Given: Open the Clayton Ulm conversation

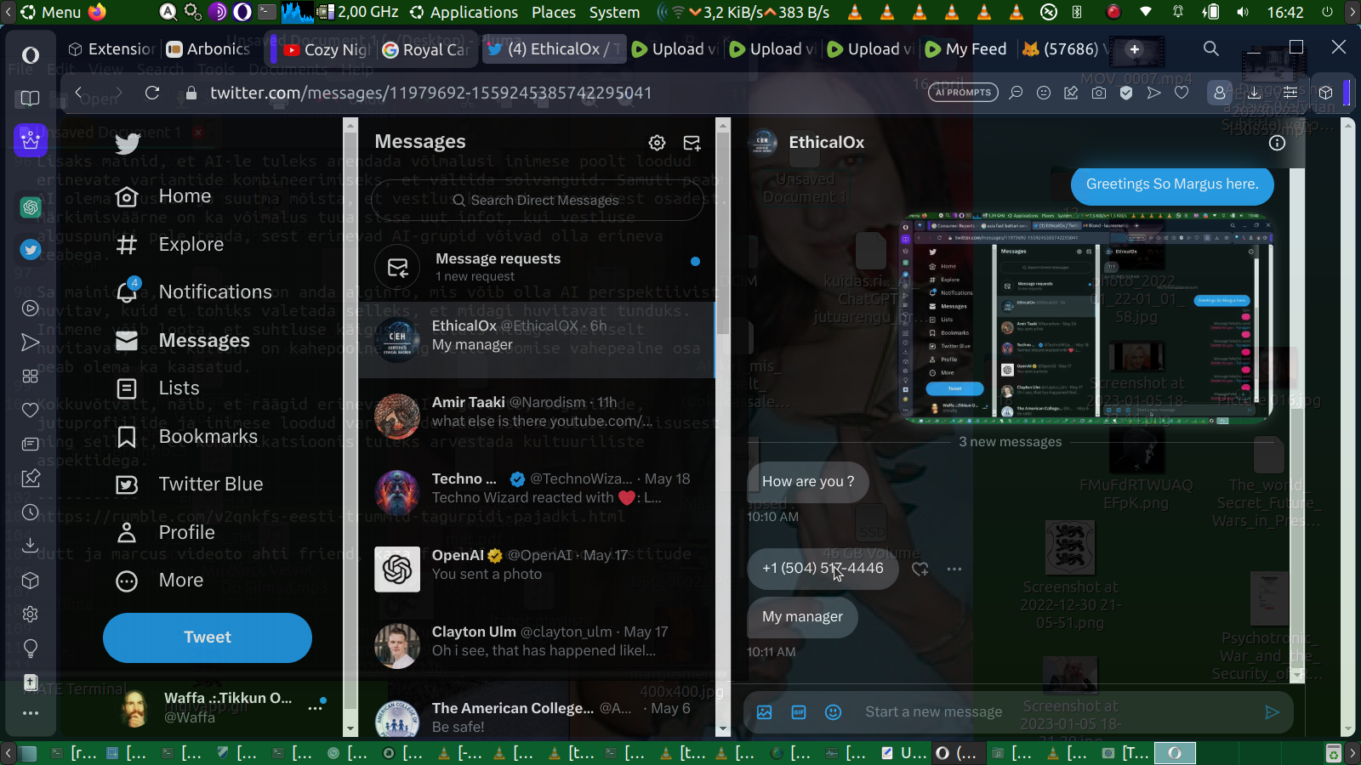Looking at the screenshot, I should pos(537,645).
